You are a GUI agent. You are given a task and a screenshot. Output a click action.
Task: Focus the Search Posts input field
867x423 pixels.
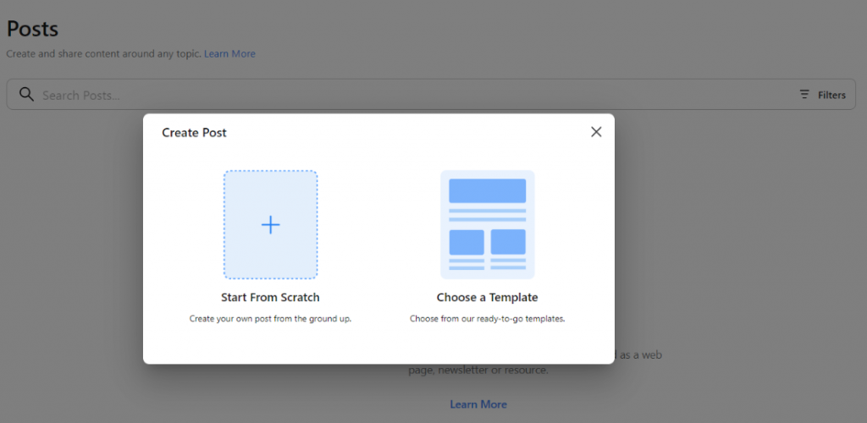click(431, 95)
